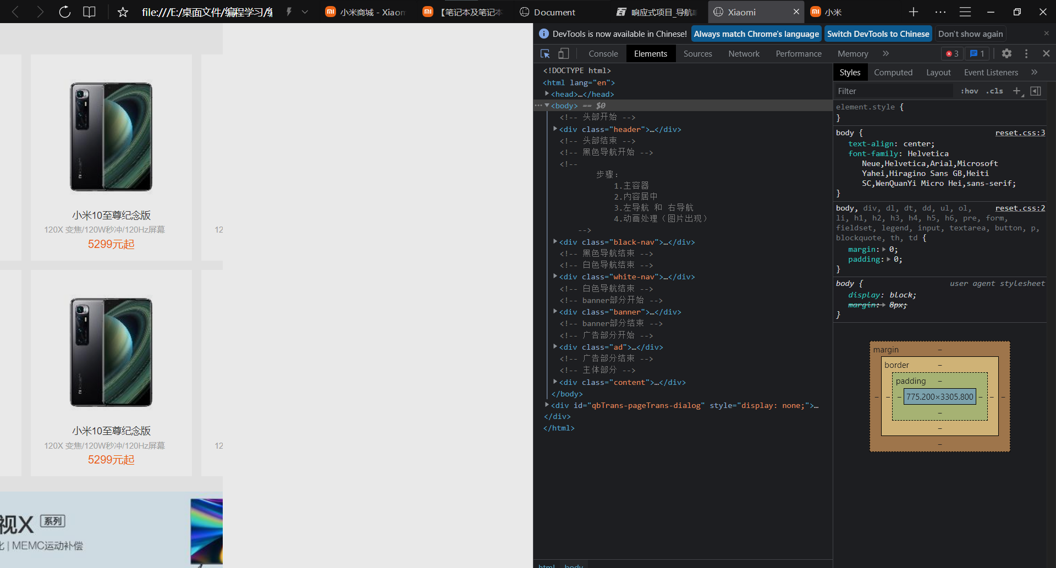
Task: Expand padding shorthand triangle in reset.css rule
Action: (888, 259)
